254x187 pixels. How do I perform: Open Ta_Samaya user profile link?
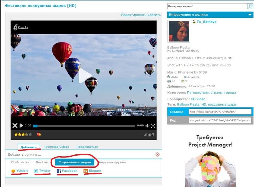tap(207, 22)
